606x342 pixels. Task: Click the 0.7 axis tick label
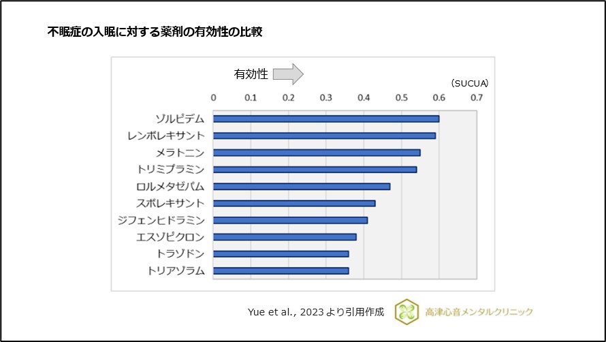pos(476,97)
